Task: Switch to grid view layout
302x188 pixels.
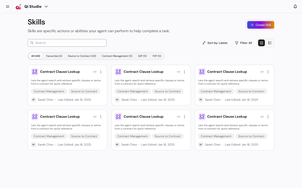Action: tap(261, 43)
